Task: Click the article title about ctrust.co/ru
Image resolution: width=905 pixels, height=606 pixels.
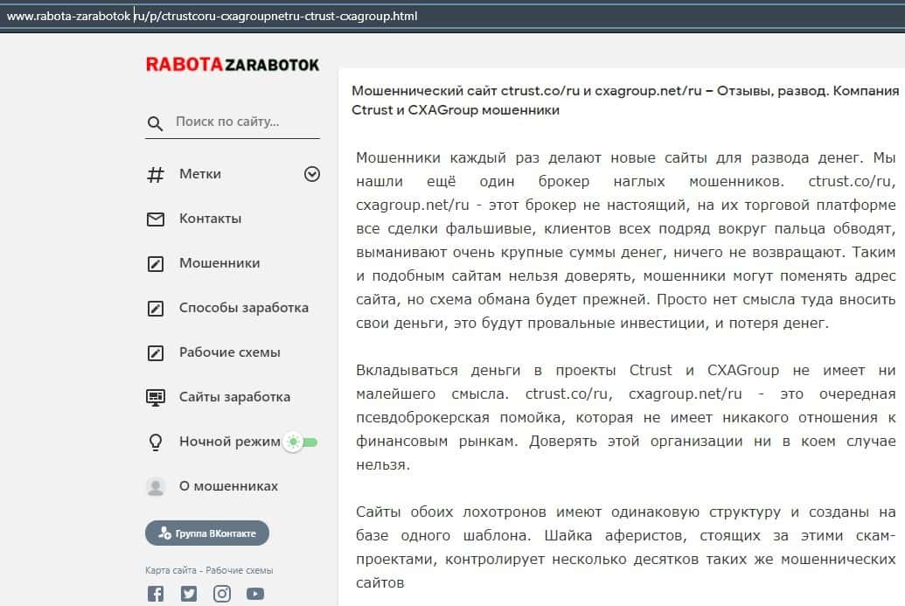Action: coord(625,101)
